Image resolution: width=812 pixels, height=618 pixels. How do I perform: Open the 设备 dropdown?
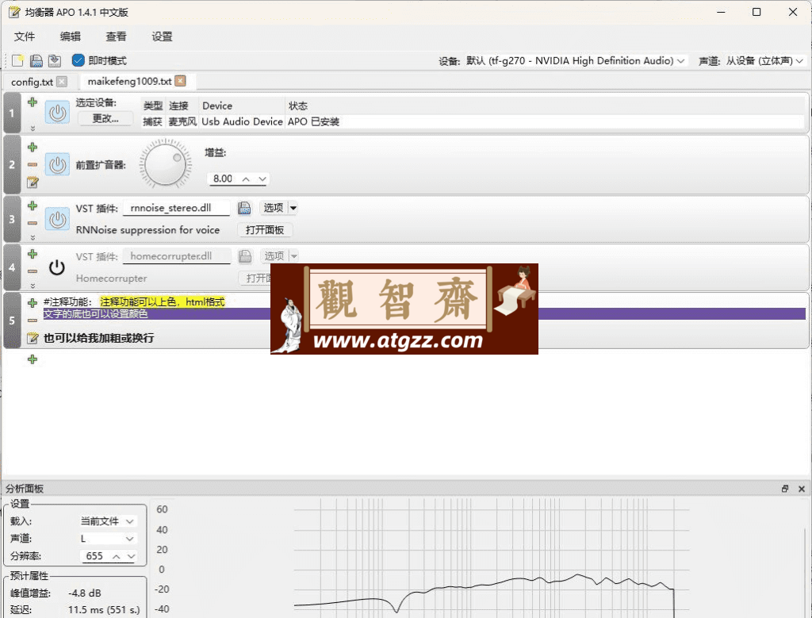pyautogui.click(x=576, y=61)
